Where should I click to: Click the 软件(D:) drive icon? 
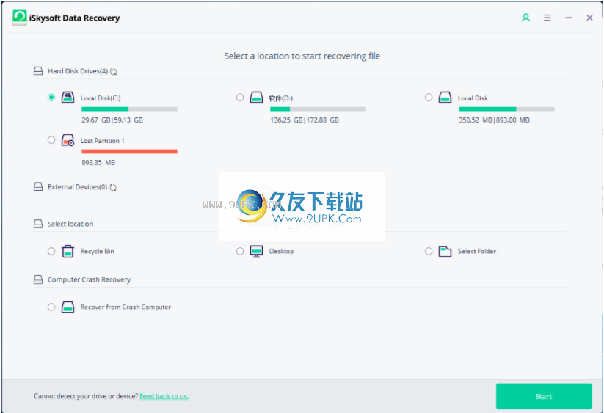[257, 98]
